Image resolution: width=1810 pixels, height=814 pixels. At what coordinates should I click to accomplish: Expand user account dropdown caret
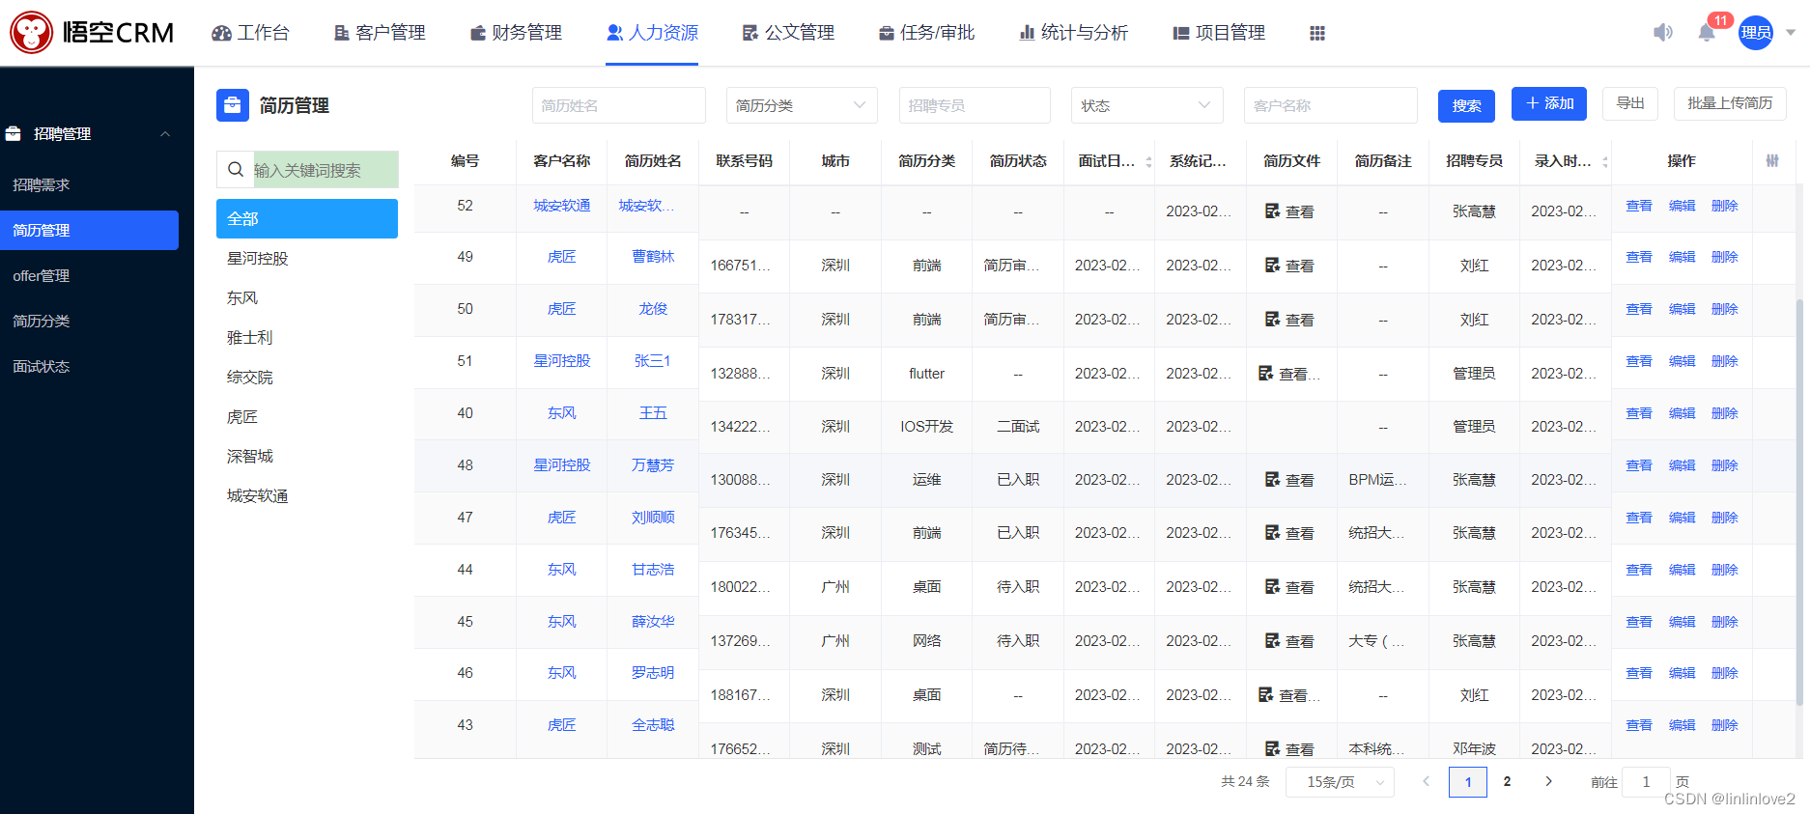[x=1791, y=33]
